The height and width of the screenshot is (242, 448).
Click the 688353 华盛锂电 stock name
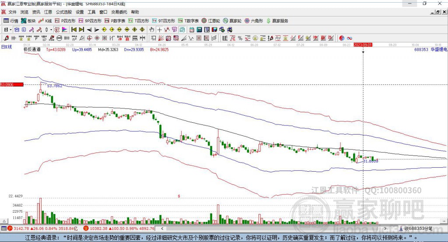click(x=431, y=49)
